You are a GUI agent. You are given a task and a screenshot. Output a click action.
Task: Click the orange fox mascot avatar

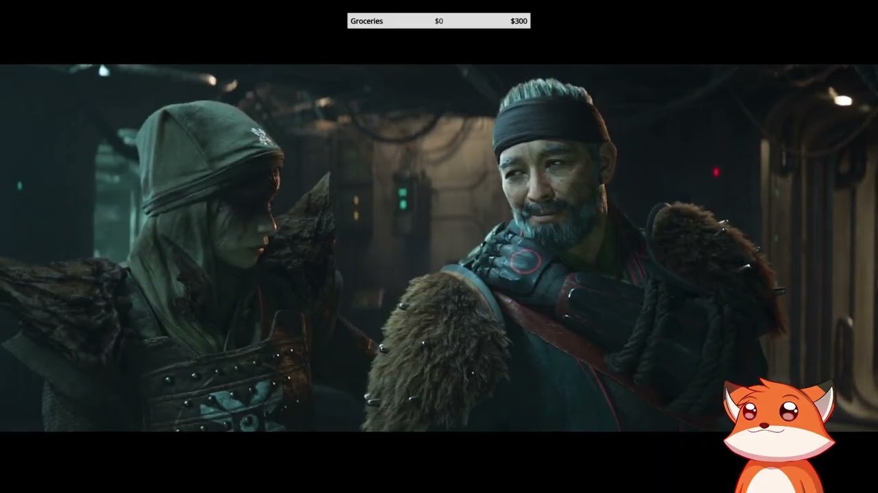[779, 435]
